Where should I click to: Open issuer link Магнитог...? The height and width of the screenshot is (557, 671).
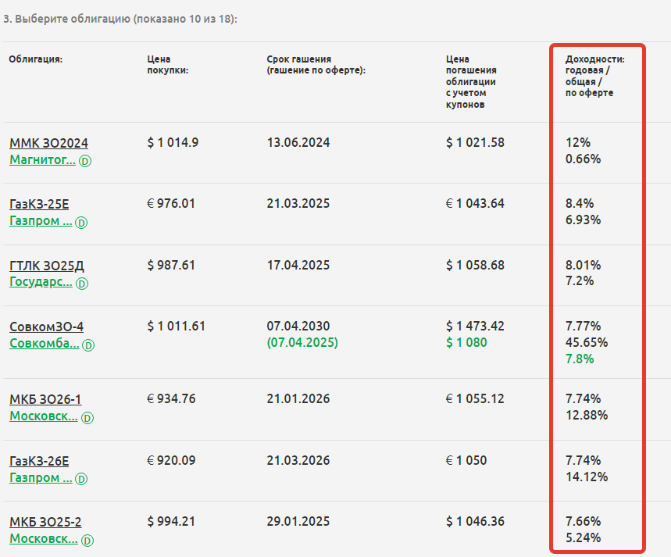(42, 159)
